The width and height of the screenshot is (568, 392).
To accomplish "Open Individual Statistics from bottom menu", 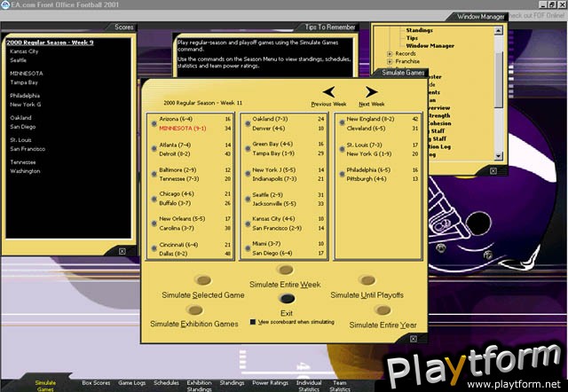I will pos(309,386).
